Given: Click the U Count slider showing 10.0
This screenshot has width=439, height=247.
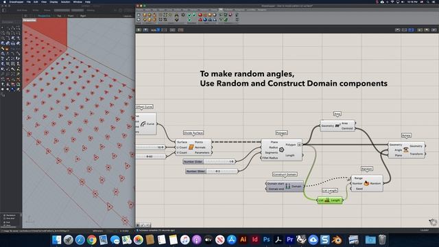Looking at the screenshot, I should tap(151, 147).
